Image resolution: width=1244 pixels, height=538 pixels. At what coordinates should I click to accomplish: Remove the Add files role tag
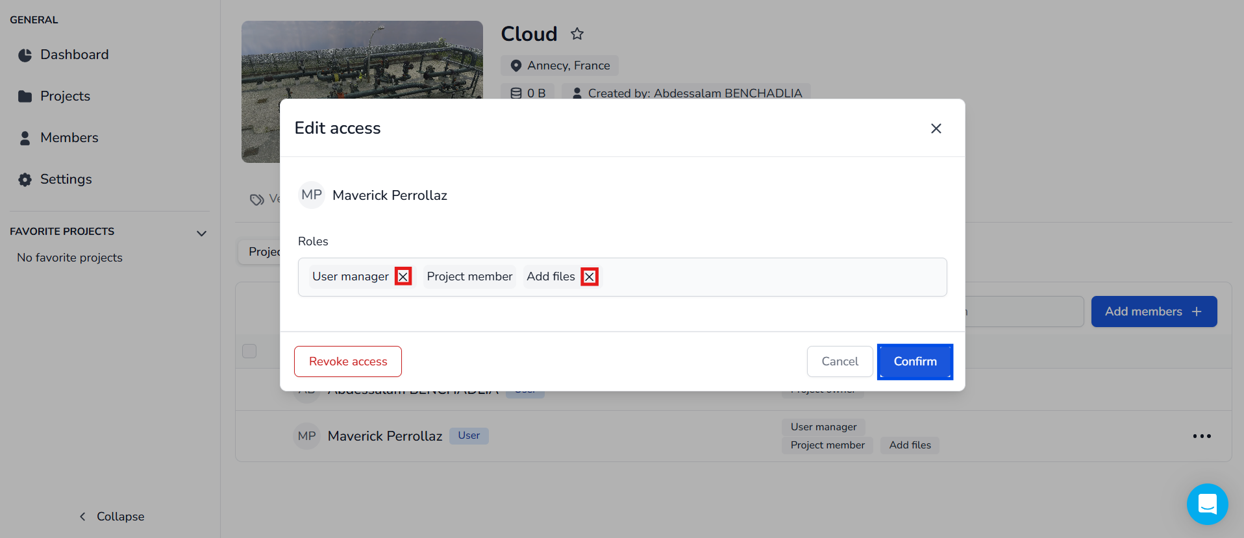point(589,276)
